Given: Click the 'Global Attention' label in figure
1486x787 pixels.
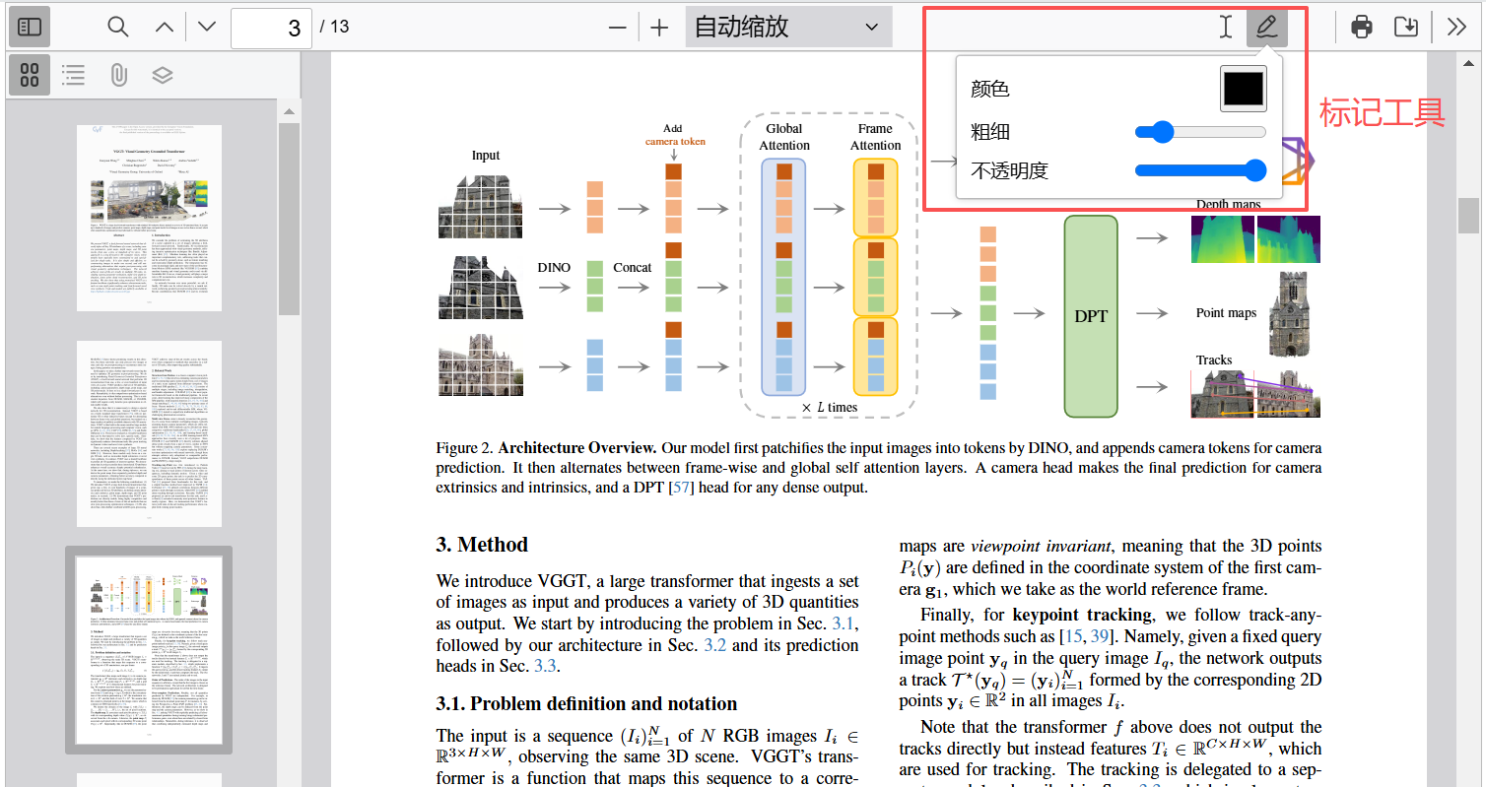Looking at the screenshot, I should 783,137.
